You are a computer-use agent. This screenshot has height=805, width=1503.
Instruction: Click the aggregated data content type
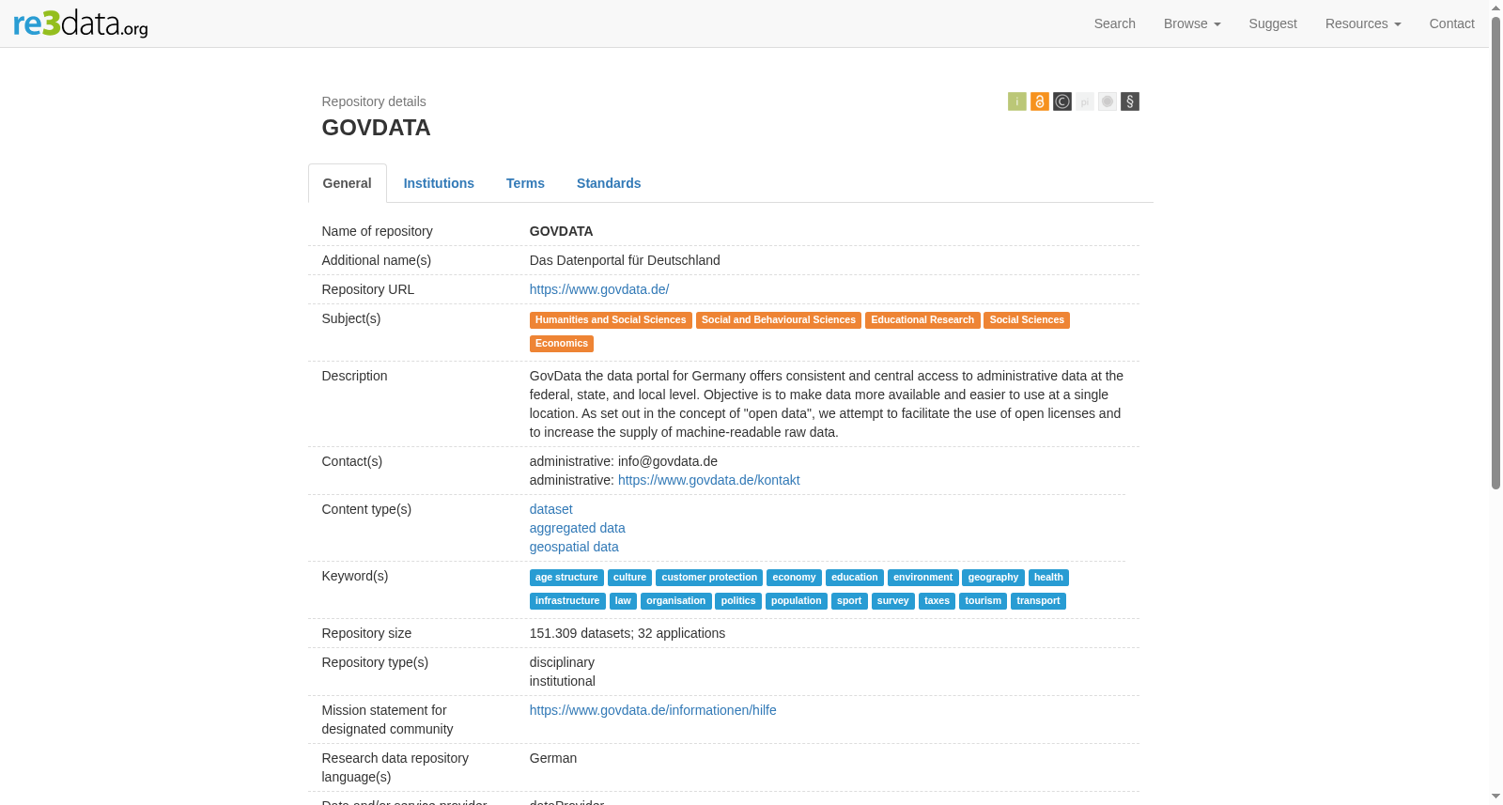tap(578, 528)
